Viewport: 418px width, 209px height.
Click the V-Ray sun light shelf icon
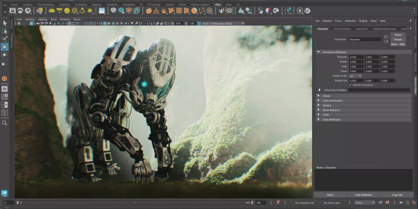pyautogui.click(x=90, y=10)
